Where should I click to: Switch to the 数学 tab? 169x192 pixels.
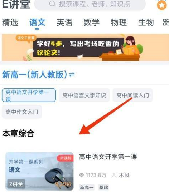point(92,23)
